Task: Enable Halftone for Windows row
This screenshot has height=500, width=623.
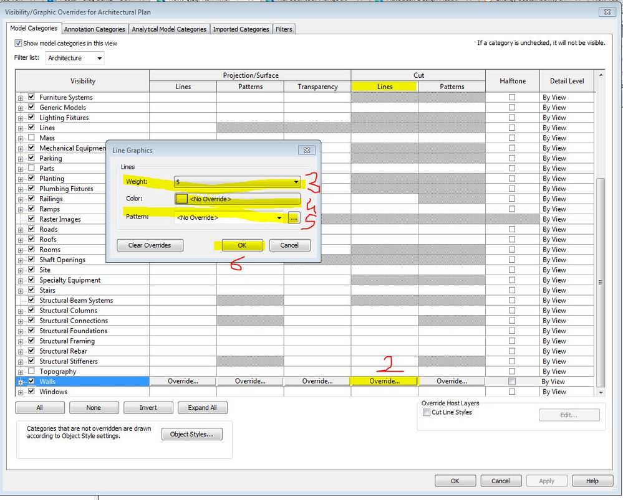Action: point(512,391)
